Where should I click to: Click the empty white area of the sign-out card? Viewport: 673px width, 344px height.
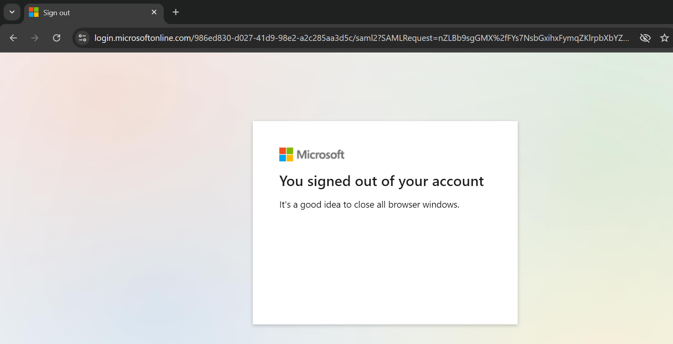384,273
